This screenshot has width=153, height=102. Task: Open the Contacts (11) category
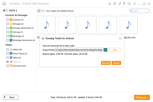(x=18, y=20)
